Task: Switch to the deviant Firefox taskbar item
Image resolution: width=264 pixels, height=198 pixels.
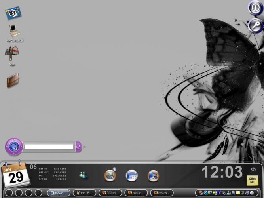Action: click(161, 193)
